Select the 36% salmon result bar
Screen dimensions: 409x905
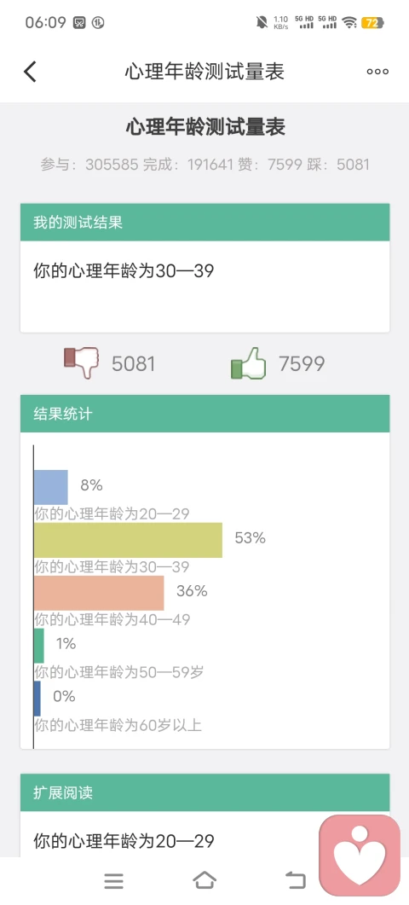click(99, 593)
